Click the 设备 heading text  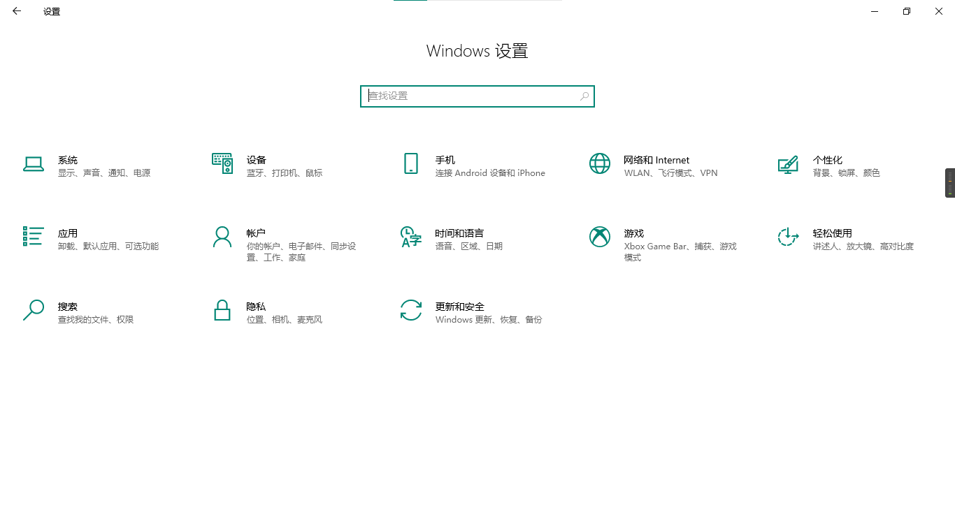pyautogui.click(x=257, y=160)
